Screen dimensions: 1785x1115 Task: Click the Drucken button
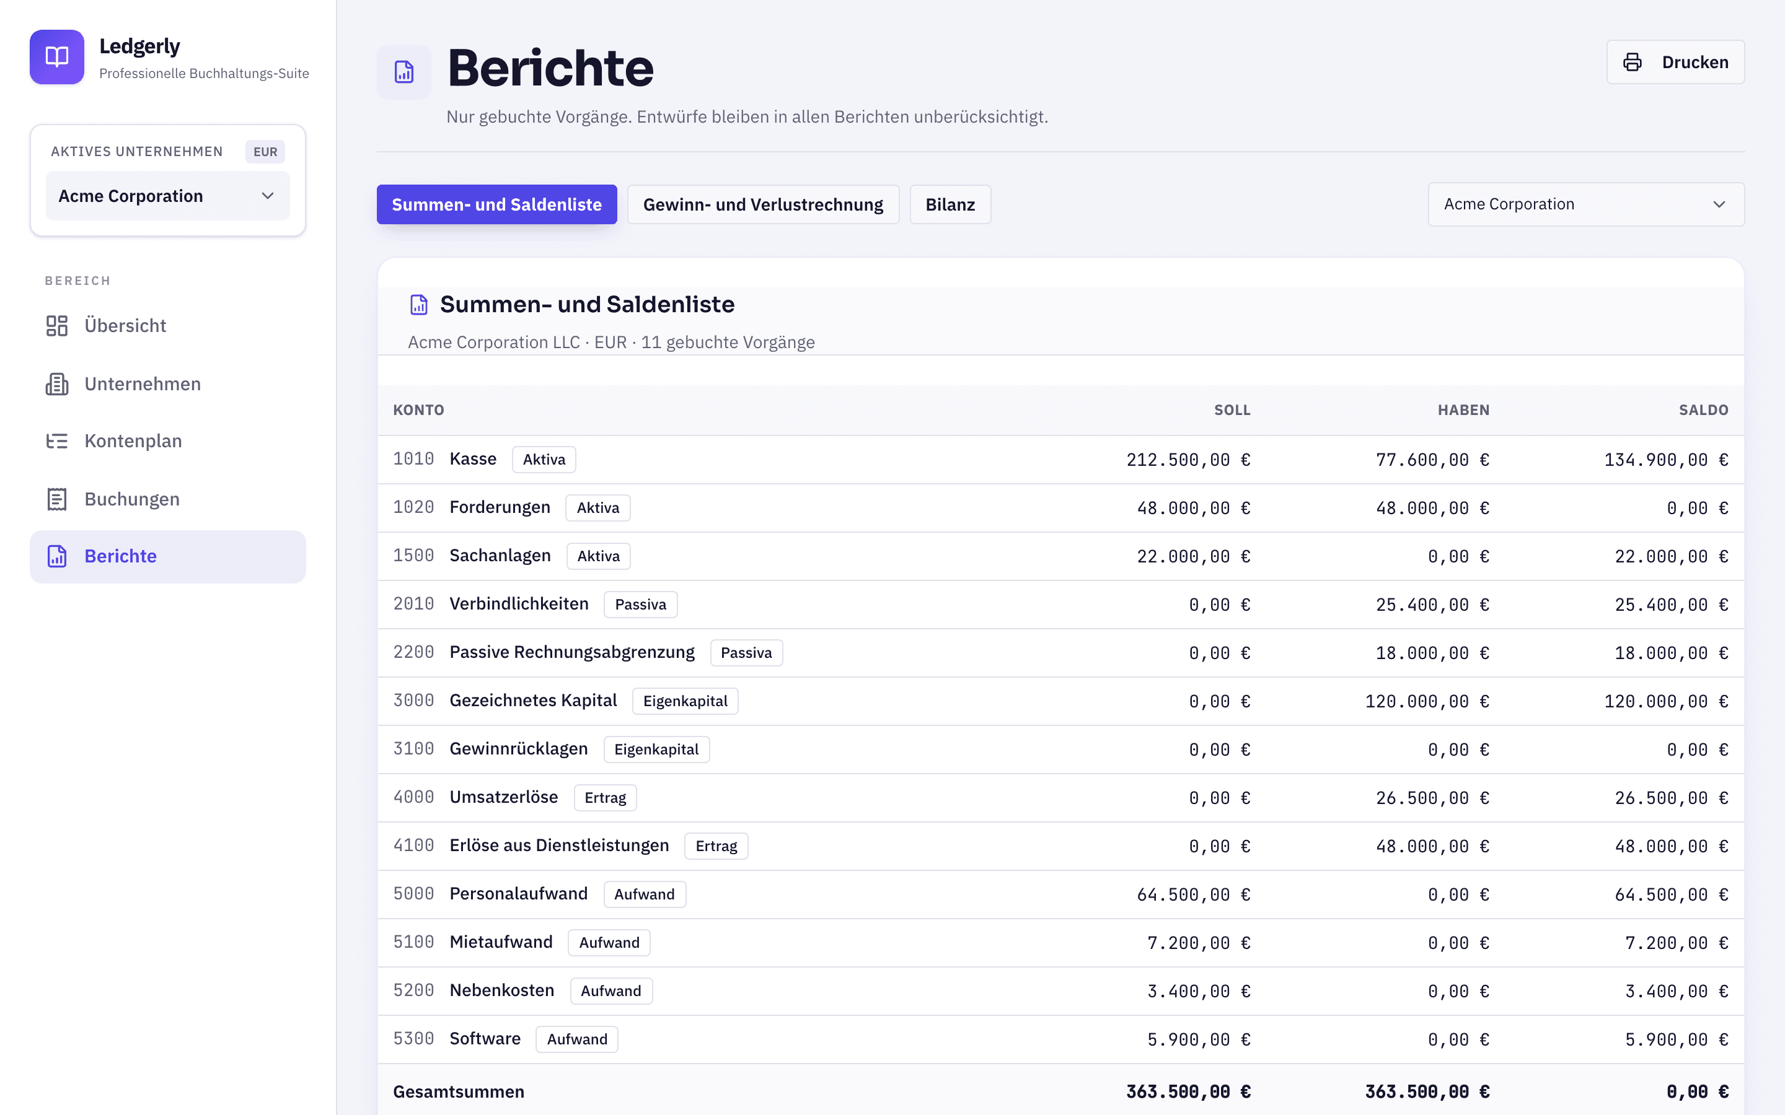pyautogui.click(x=1675, y=62)
